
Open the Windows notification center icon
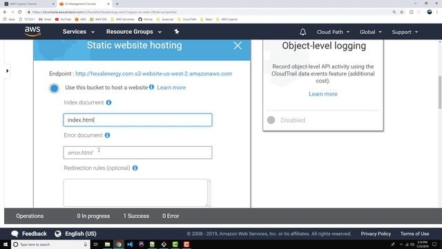click(x=434, y=244)
